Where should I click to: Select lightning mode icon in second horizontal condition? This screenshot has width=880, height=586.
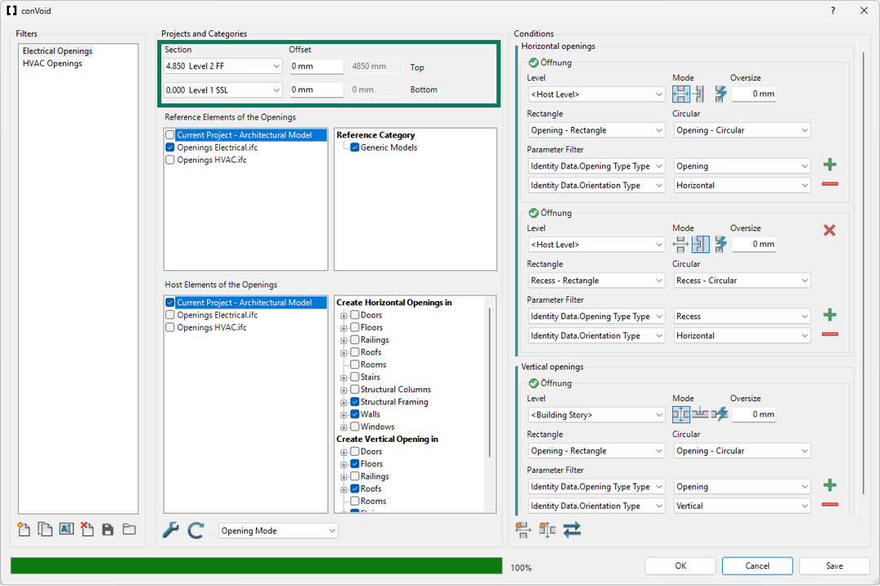[x=720, y=244]
